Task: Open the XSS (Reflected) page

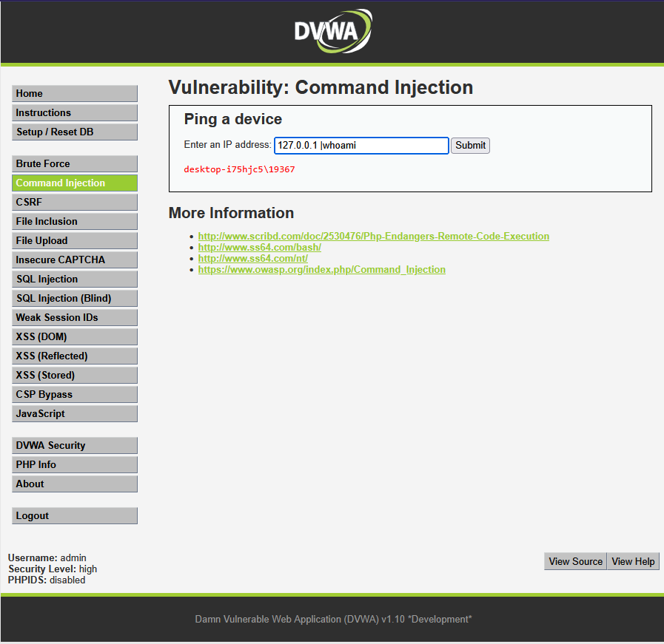Action: pos(75,356)
